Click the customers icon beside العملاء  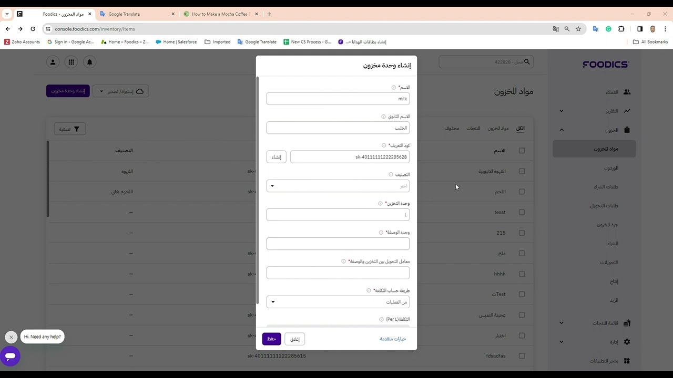click(627, 92)
